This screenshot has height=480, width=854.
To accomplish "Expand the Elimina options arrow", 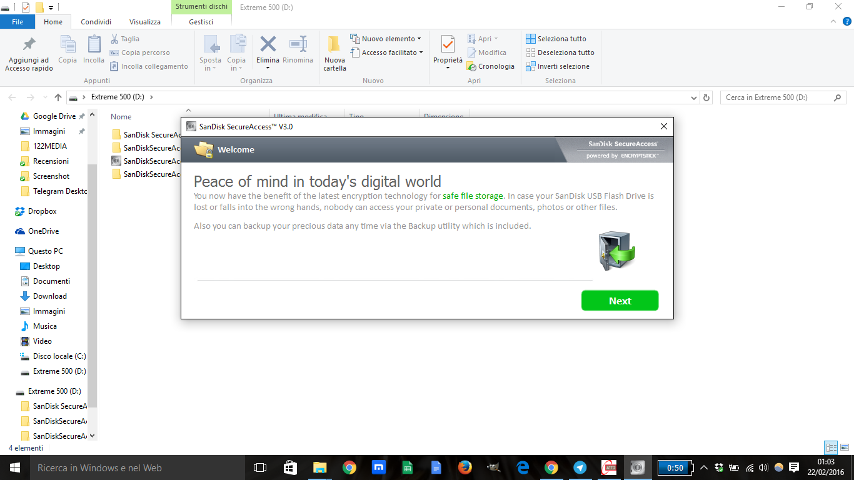I will (x=268, y=68).
